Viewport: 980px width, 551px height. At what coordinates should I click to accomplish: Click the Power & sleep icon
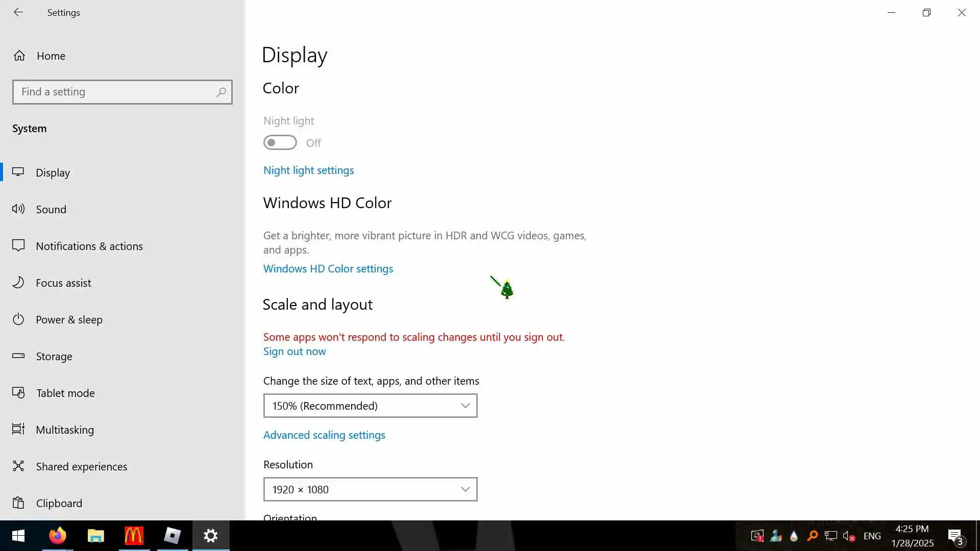coord(18,319)
